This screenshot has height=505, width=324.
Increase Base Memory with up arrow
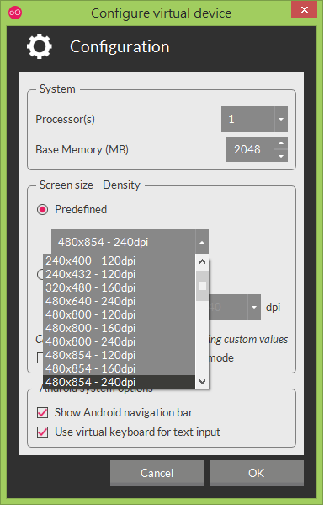281,143
